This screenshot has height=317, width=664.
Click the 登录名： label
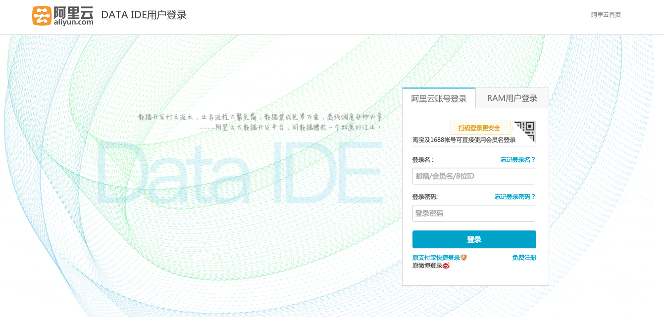[x=423, y=160]
